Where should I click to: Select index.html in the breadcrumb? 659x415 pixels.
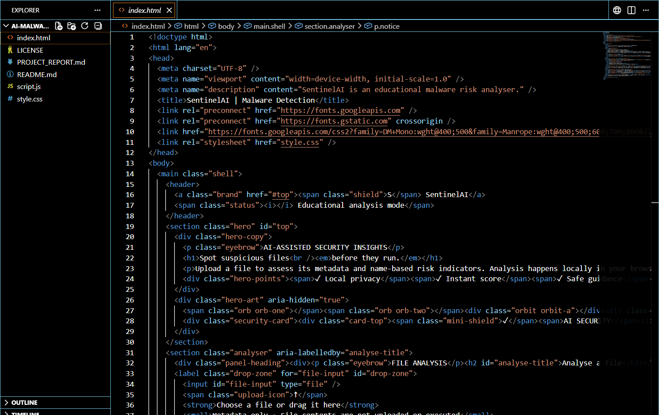coord(148,26)
